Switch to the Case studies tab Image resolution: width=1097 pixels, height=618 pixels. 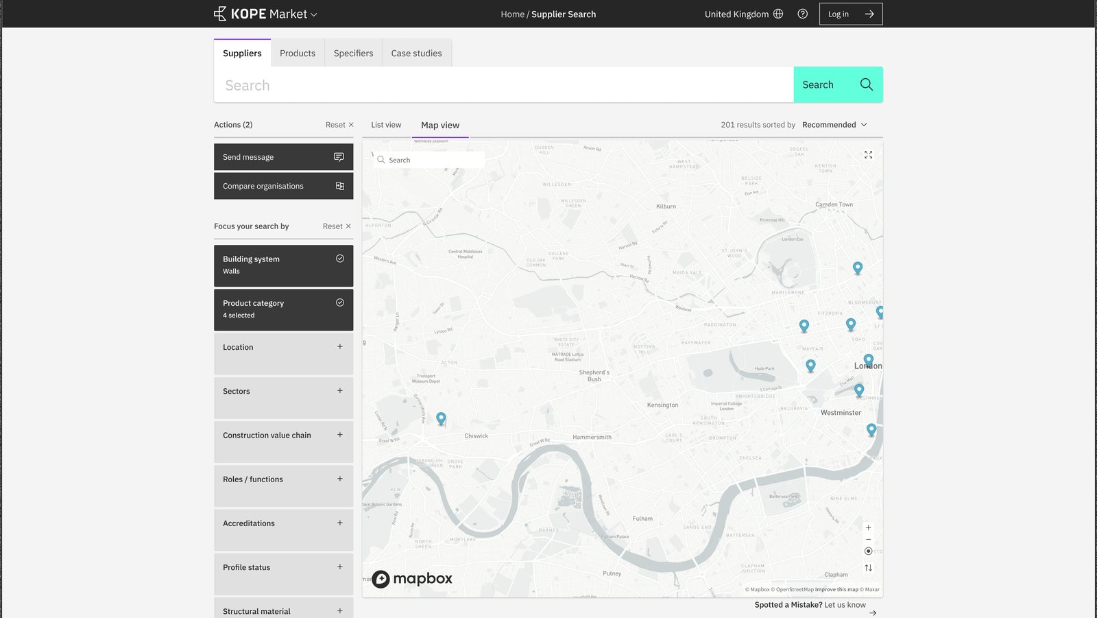(416, 53)
